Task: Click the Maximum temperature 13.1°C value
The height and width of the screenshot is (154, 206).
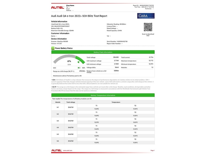Action: 151,61
